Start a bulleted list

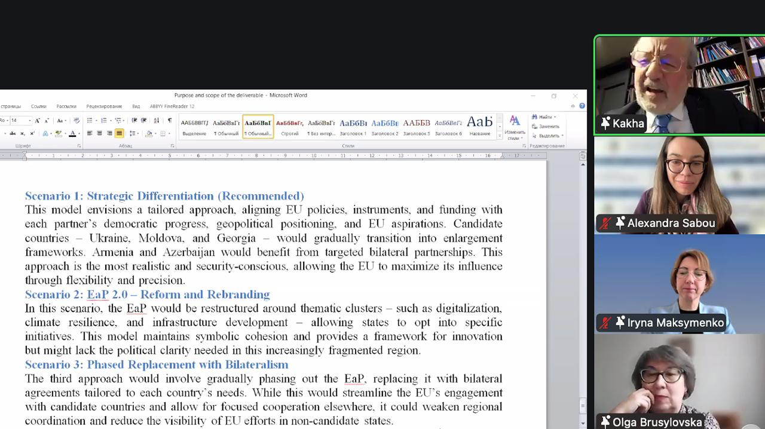click(x=90, y=121)
